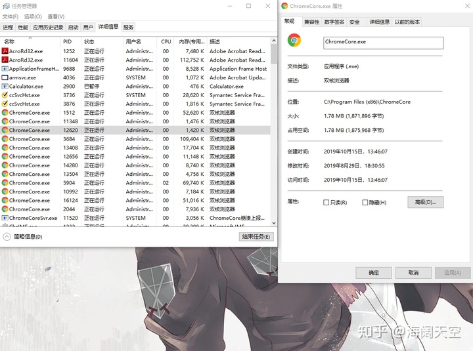Screen dimensions: 473x351
Task: Click the 取消 button in properties dialog
Action: (x=413, y=273)
